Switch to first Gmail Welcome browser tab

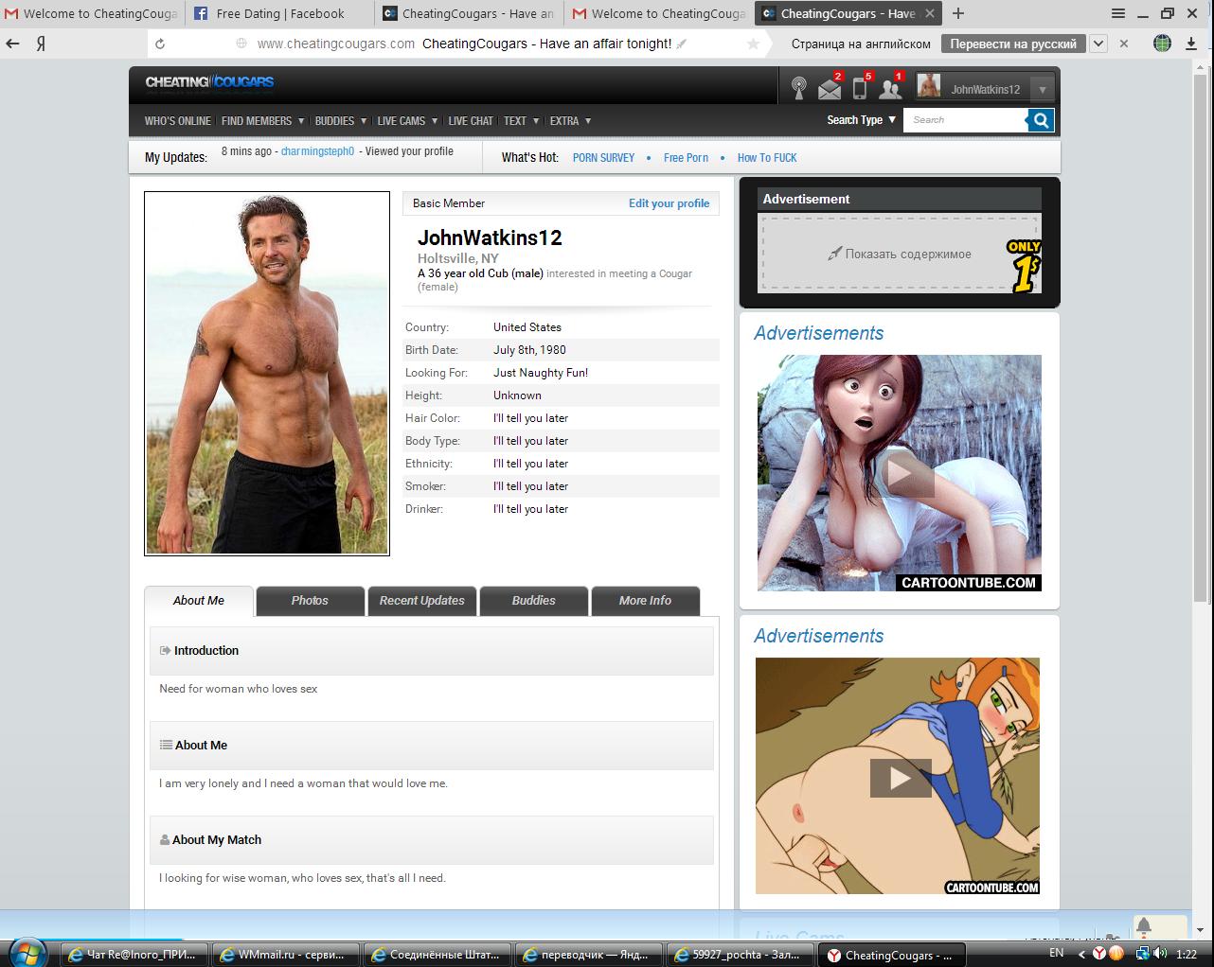(x=92, y=13)
